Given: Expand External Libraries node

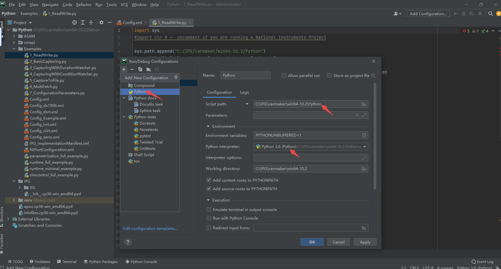Looking at the screenshot, I should click(x=8, y=219).
